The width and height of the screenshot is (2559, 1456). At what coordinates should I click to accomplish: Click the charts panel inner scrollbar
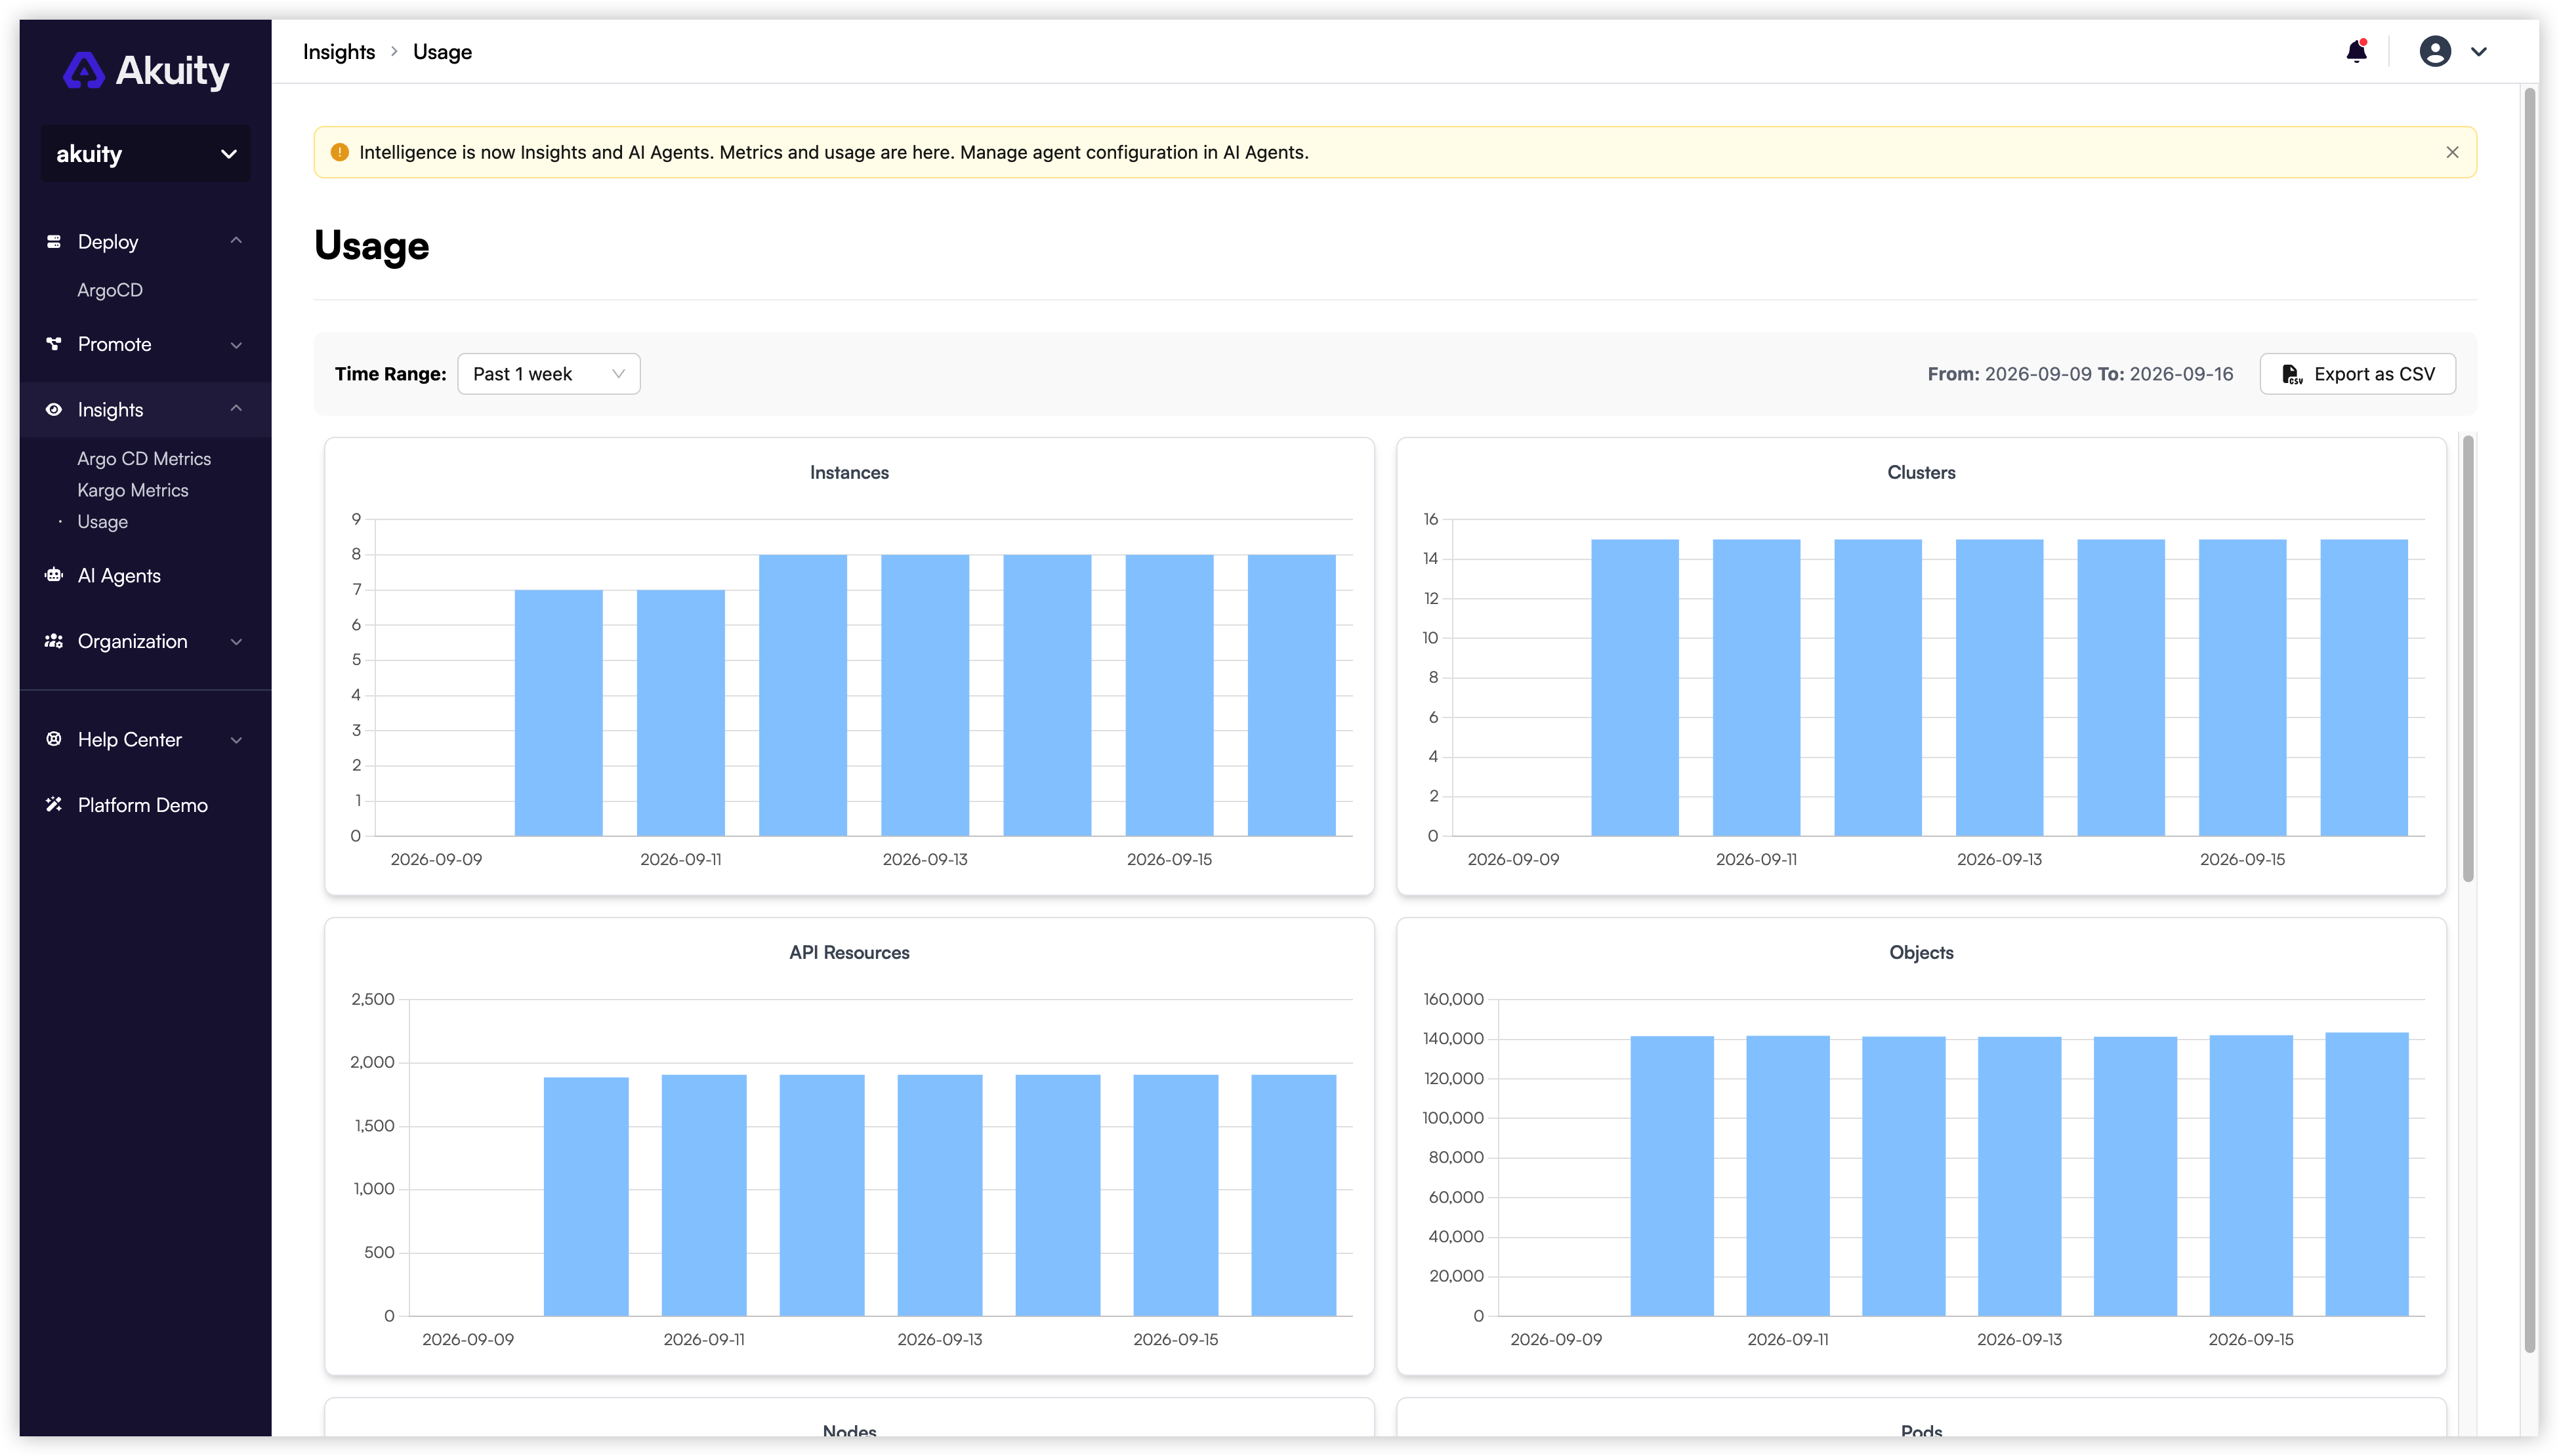point(2467,658)
